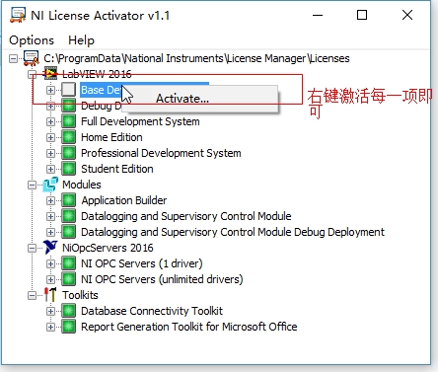Click the Toolkits hammer icon
This screenshot has width=438, height=372.
[x=50, y=295]
